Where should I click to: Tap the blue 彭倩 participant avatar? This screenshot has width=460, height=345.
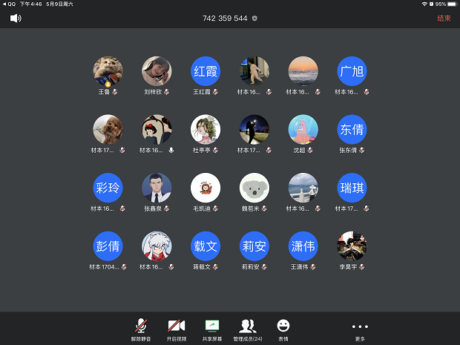[108, 246]
